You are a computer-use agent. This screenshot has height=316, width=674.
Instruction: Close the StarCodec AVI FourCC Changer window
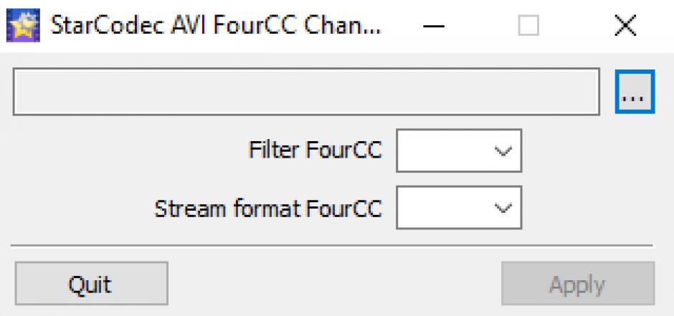pos(625,27)
